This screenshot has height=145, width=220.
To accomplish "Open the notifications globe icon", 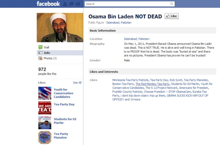I will pyautogui.click(x=78, y=4).
